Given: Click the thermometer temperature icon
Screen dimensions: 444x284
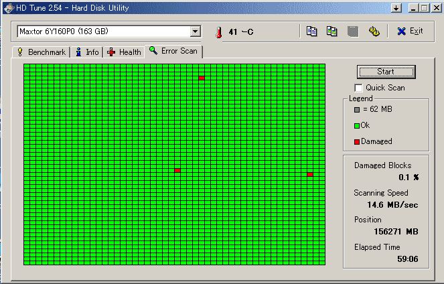Looking at the screenshot, I should point(218,32).
